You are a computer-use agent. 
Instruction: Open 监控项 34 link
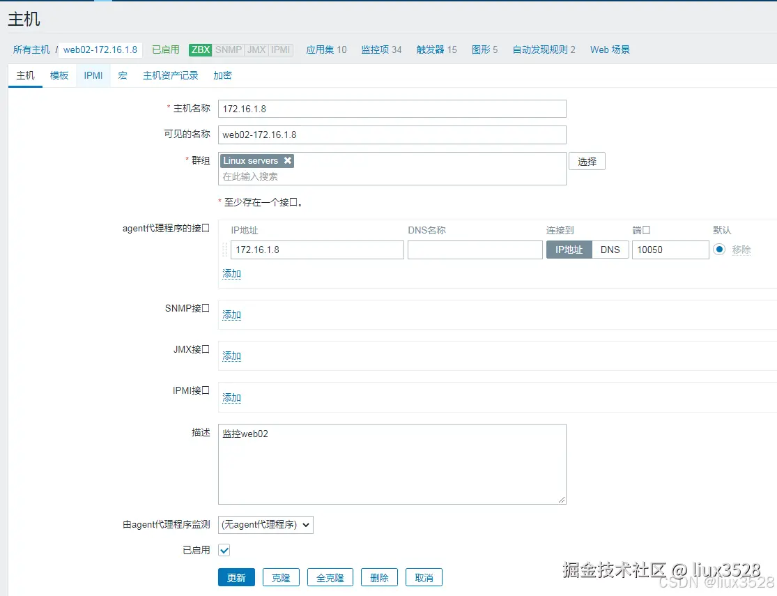pyautogui.click(x=382, y=49)
